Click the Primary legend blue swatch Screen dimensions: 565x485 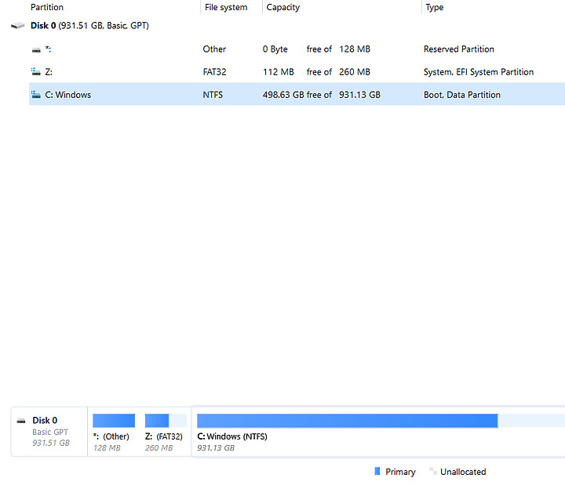pos(377,471)
